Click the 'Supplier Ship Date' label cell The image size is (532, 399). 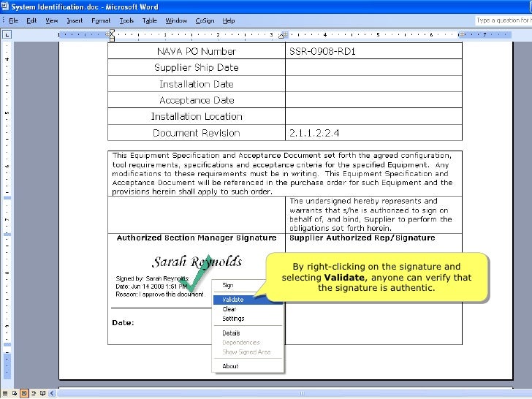pyautogui.click(x=197, y=67)
